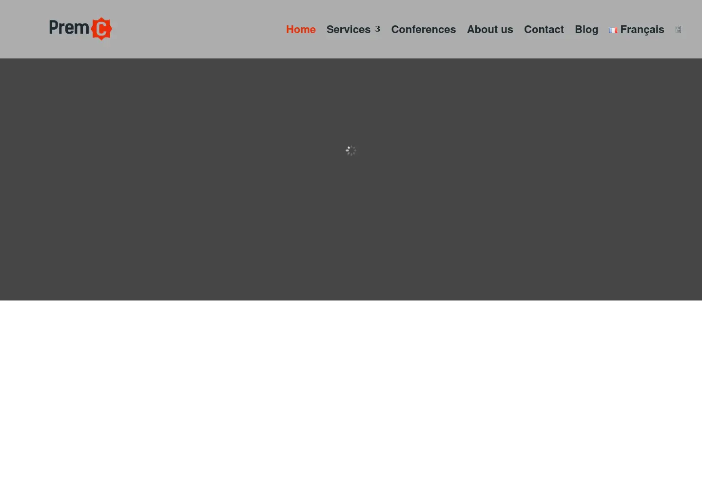Image resolution: width=702 pixels, height=487 pixels.
Task: Visit the Blog link
Action: click(x=586, y=30)
